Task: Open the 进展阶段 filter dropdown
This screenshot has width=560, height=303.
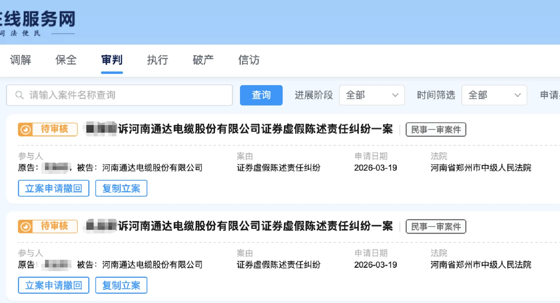Action: 372,95
